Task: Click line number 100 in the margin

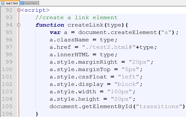Action: tap(7, 69)
